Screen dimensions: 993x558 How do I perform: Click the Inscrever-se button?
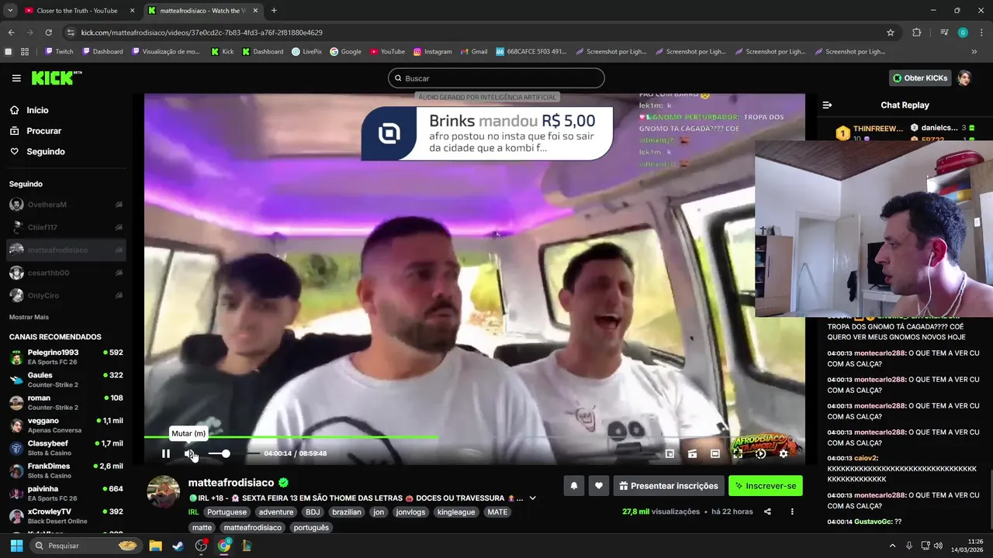(x=766, y=486)
